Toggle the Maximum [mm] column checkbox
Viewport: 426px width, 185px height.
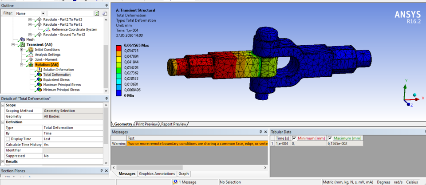pos(330,138)
